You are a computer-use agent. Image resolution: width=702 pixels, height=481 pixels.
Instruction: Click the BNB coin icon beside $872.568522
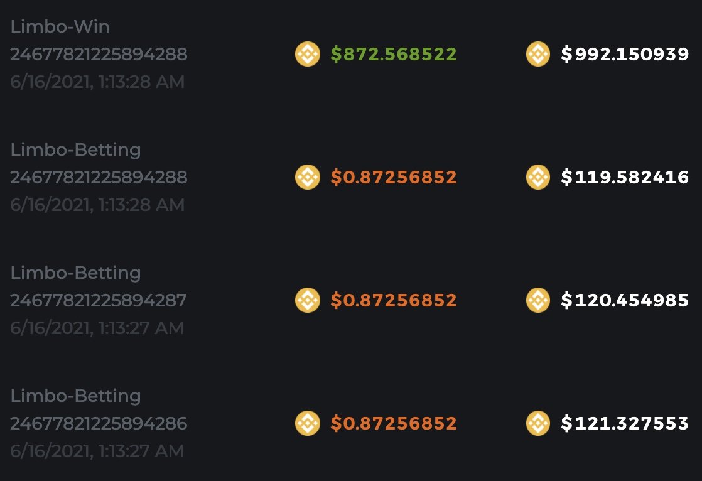tap(308, 55)
